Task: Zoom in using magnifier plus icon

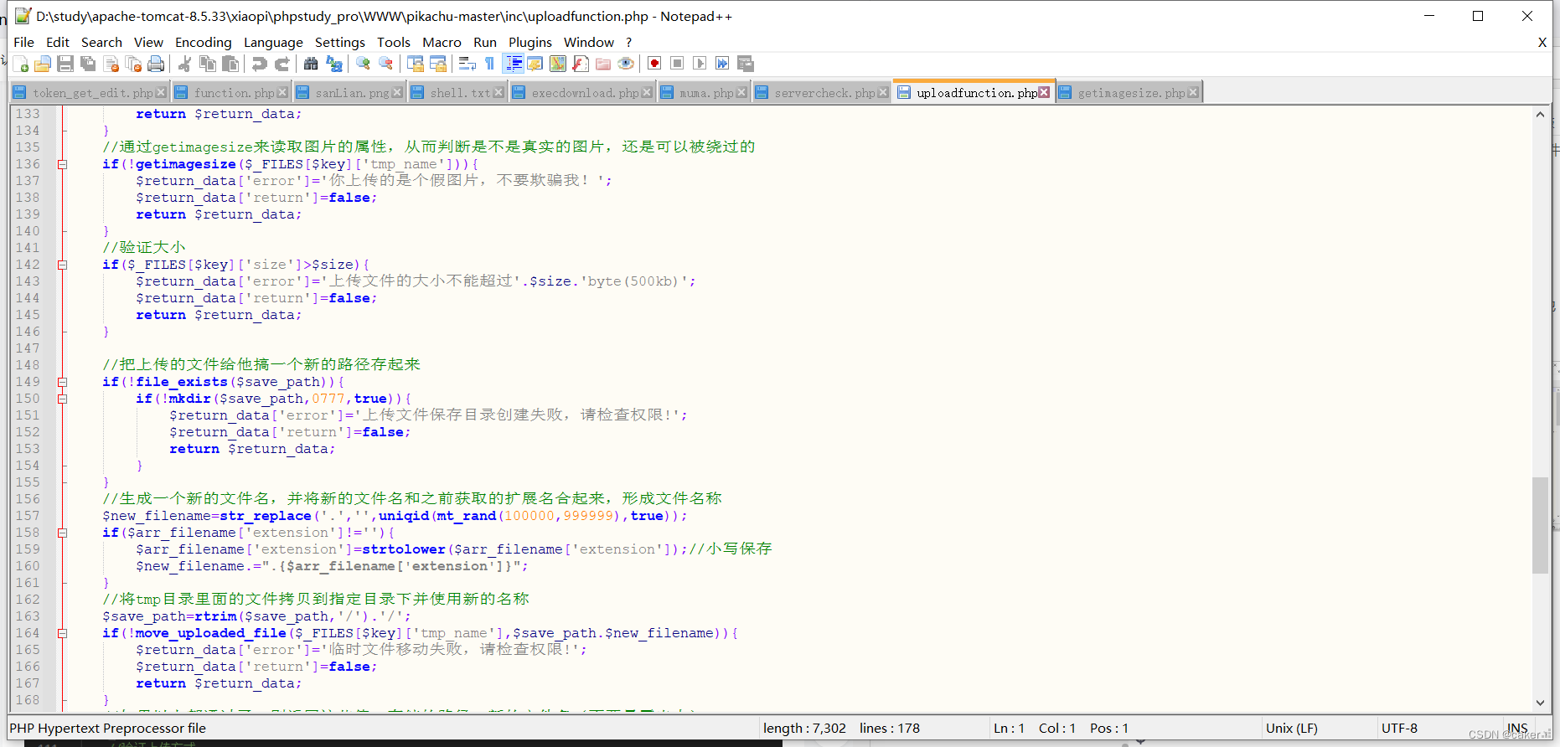Action: (x=363, y=64)
